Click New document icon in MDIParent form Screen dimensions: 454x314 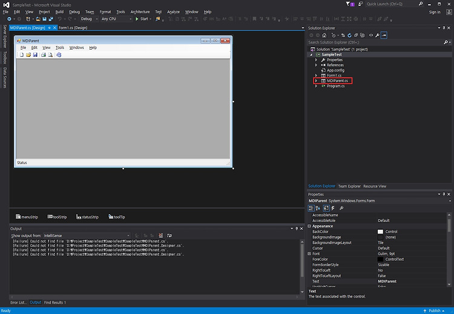tap(22, 54)
